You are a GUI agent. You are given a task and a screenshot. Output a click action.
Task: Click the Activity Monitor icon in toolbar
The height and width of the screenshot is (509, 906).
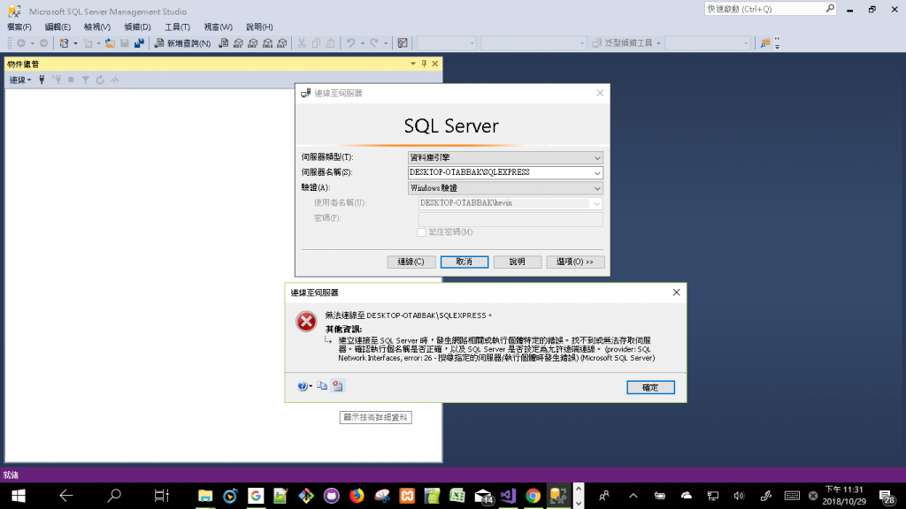click(403, 43)
